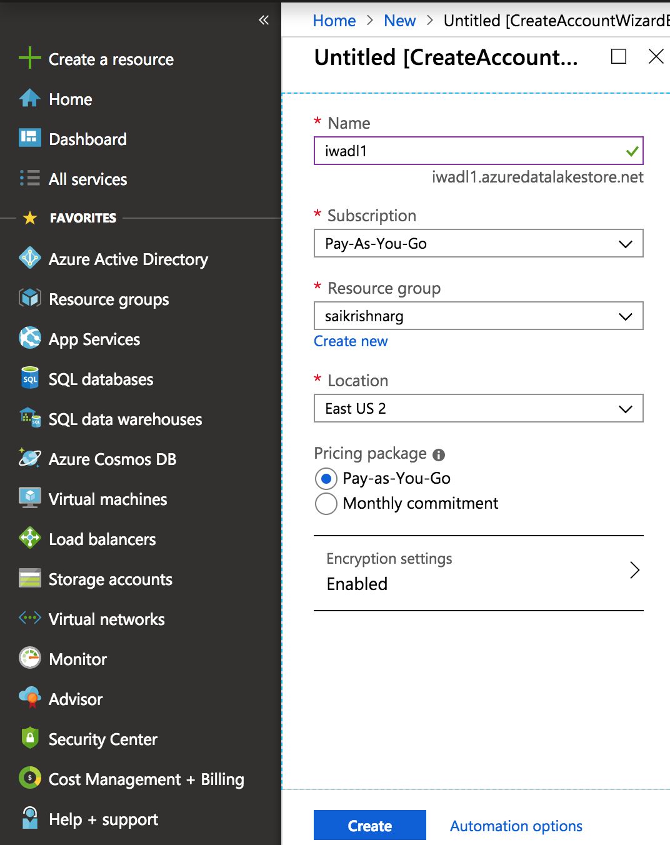Click the All services list icon

pyautogui.click(x=30, y=178)
